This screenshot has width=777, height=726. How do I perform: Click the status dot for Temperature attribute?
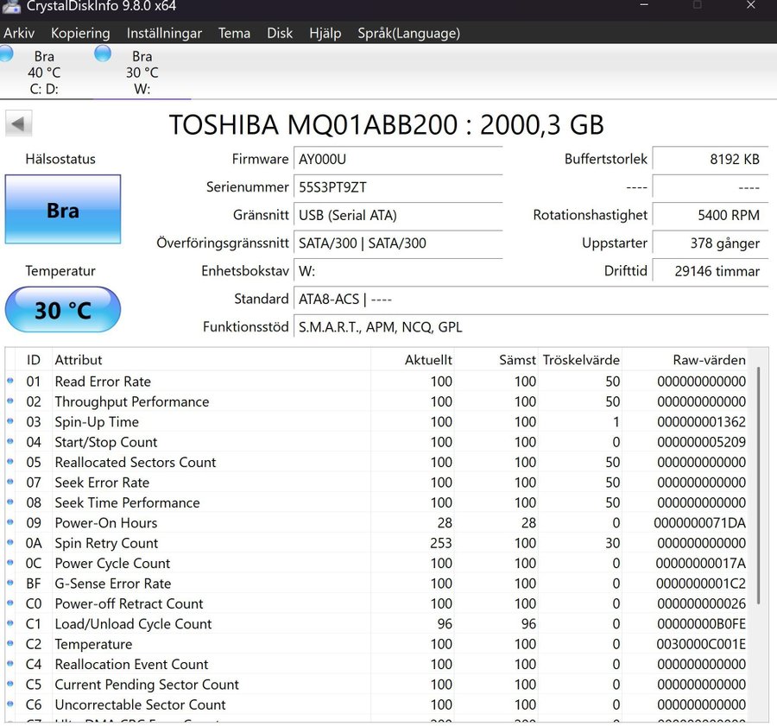(9, 643)
